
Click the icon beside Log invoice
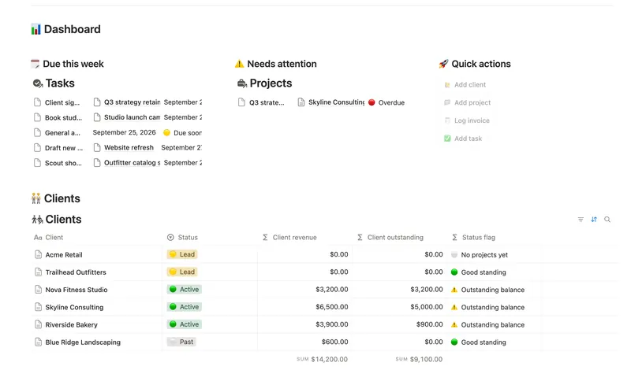tap(447, 120)
